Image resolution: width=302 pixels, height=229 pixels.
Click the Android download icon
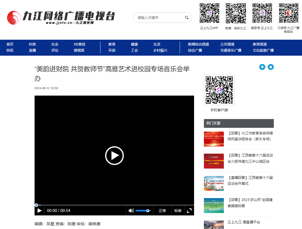pos(262,67)
